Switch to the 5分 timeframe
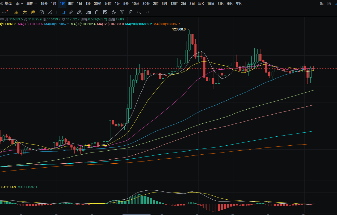The image size is (337, 215). point(126,4)
